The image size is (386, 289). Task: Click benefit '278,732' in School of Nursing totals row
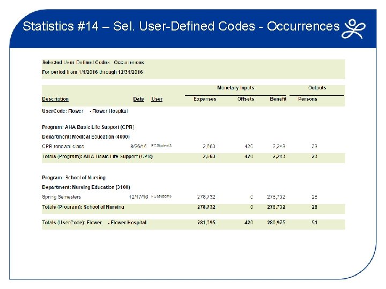click(276, 207)
